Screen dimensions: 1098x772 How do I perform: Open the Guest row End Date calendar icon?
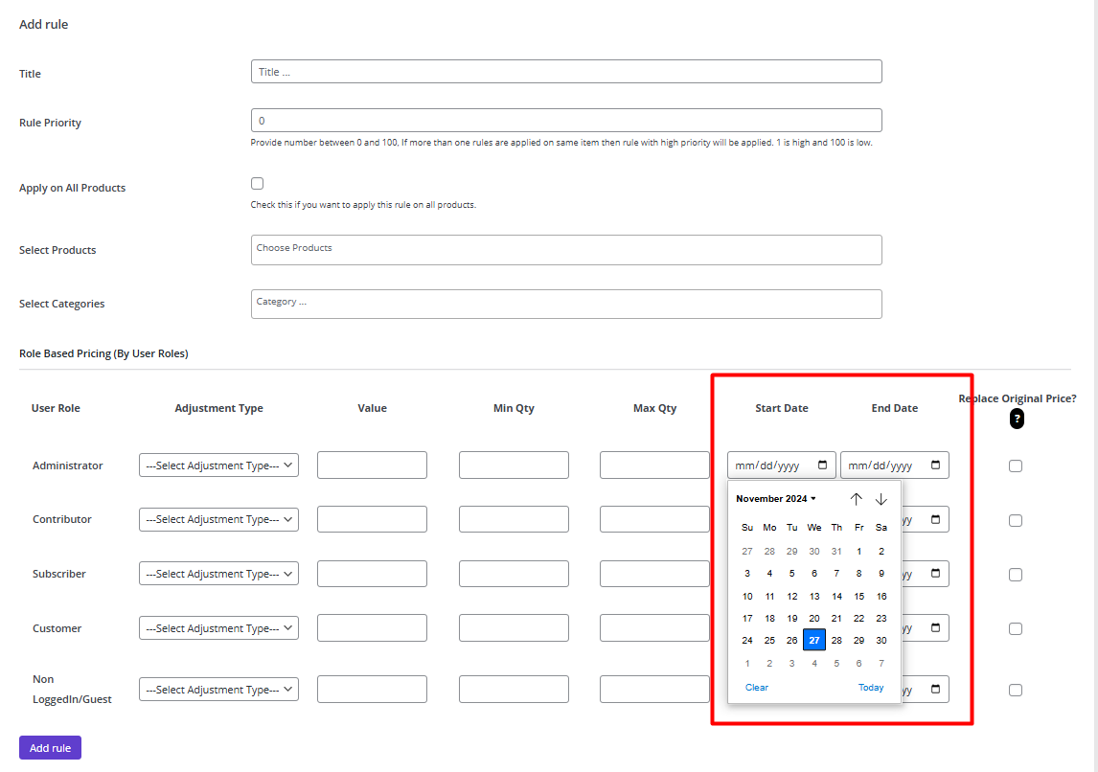coord(935,690)
